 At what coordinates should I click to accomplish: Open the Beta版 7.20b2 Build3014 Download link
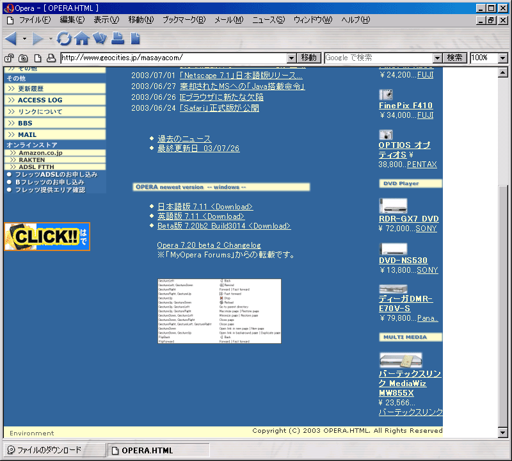point(224,226)
